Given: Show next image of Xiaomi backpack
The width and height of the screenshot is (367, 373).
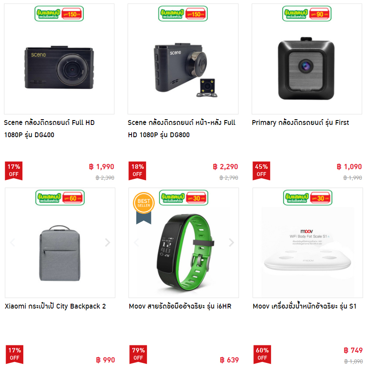Looking at the screenshot, I should coord(107,242).
